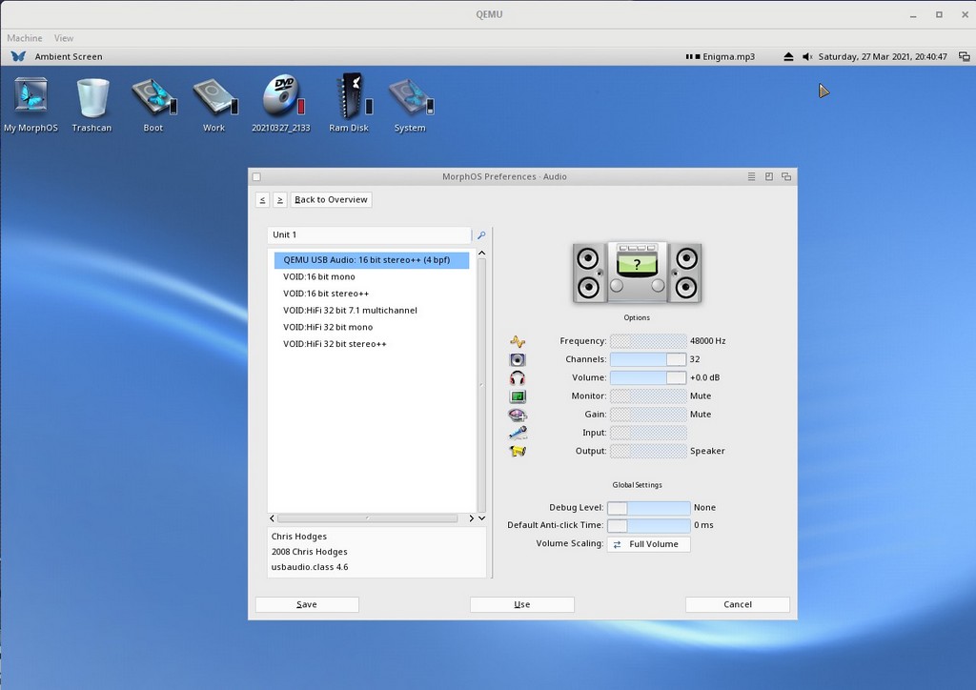This screenshot has width=976, height=690.
Task: Click the right arrow of horizontal list scrollbar
Action: point(471,518)
